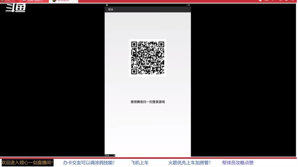Click the banner text 飞机上车
298x167 pixels.
140,163
